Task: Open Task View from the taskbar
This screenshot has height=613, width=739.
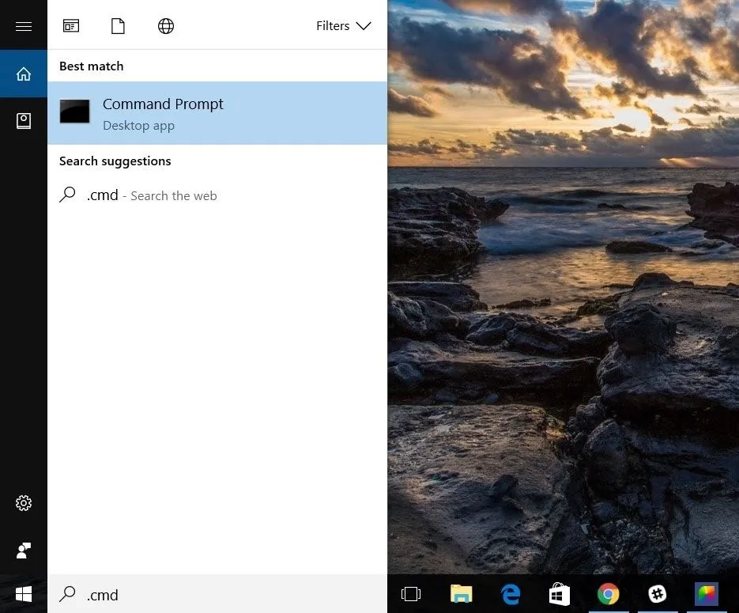Action: (x=411, y=594)
